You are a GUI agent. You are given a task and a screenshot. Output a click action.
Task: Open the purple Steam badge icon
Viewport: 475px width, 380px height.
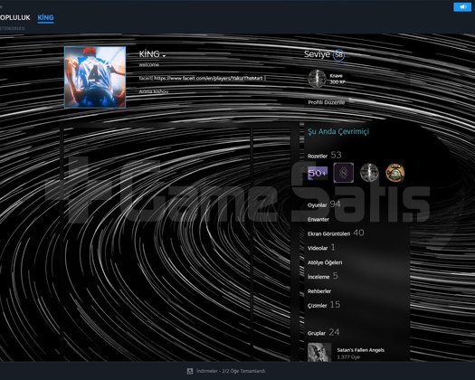[343, 173]
